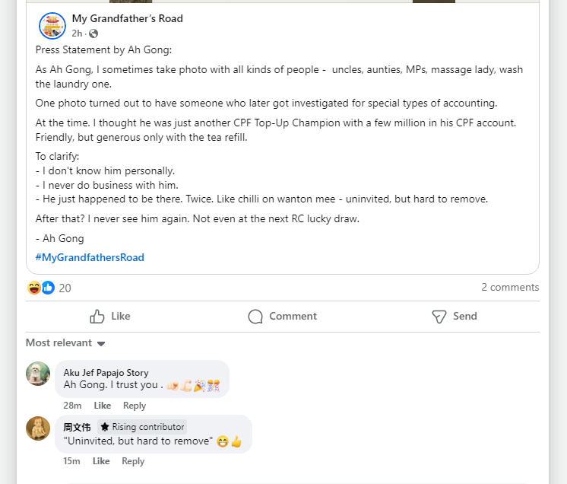Show who reacted via the 20 count
The image size is (567, 484).
65,288
